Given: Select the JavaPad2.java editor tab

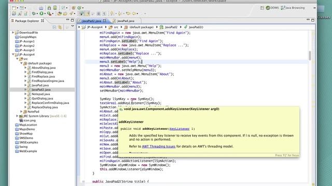Looking at the screenshot, I should [91, 21].
